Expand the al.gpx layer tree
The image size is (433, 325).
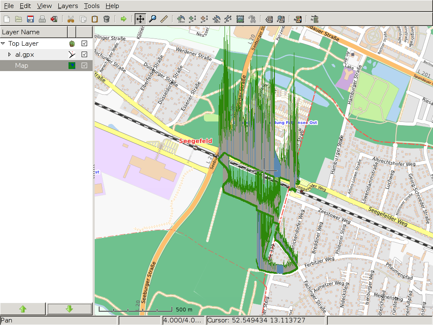10,54
